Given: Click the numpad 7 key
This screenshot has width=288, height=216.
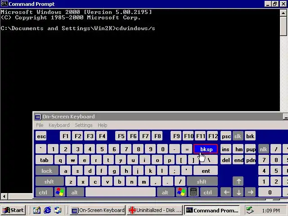Looking at the screenshot, I should pos(263,160).
